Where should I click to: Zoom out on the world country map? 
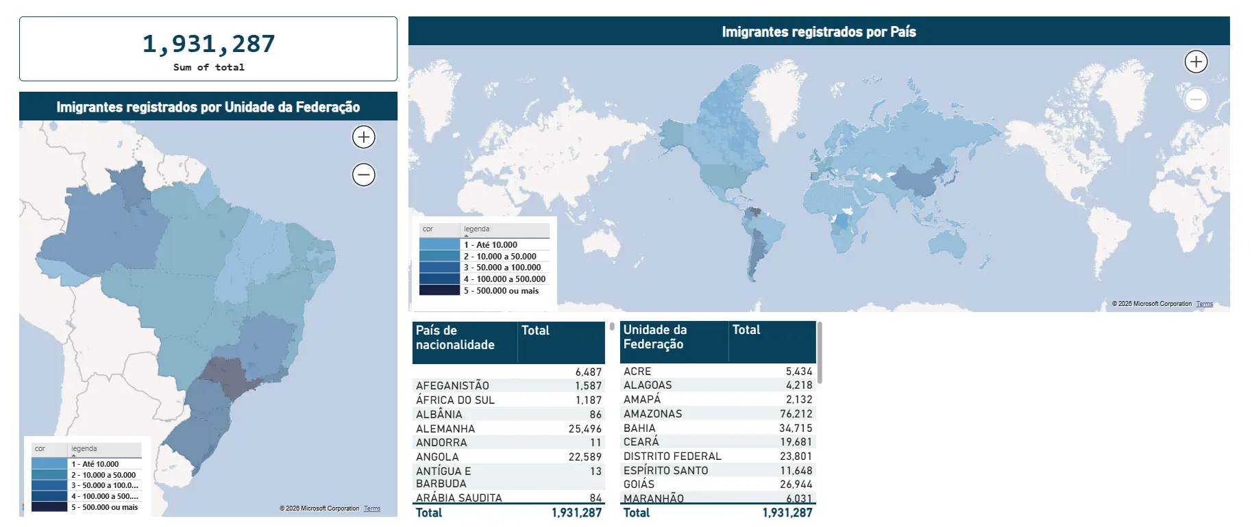[x=1196, y=99]
